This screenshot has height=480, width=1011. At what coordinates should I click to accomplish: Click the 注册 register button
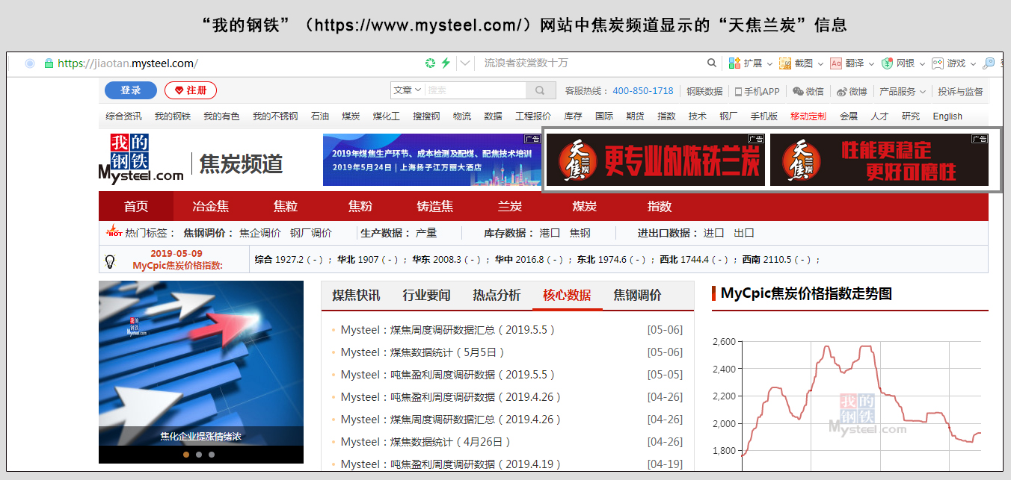click(191, 90)
